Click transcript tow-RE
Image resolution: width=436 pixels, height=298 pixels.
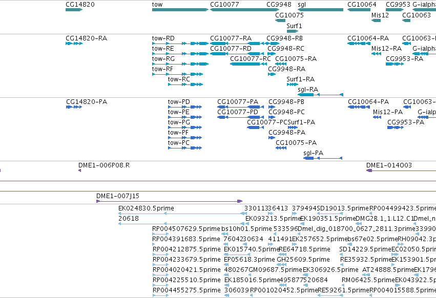point(180,54)
